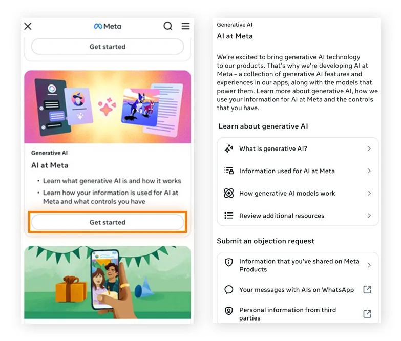This screenshot has width=401, height=341.
Task: Open external link icon for WhatsApp messages
Action: point(367,290)
